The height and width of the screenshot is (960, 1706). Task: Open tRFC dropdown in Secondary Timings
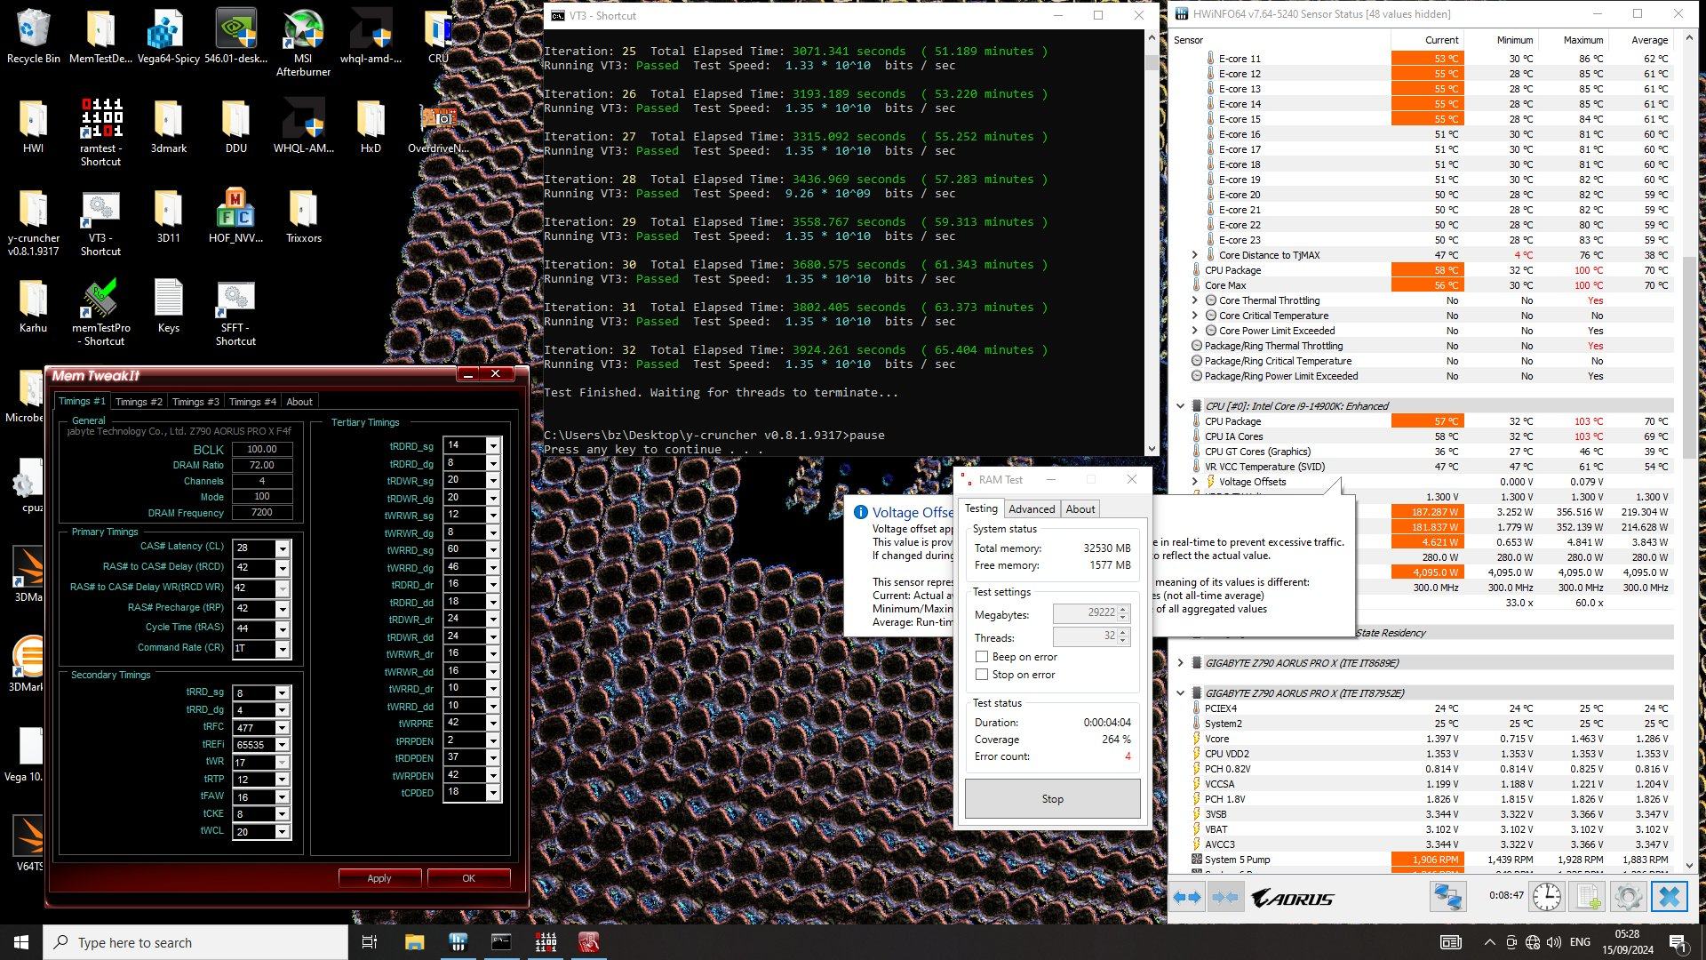283,727
